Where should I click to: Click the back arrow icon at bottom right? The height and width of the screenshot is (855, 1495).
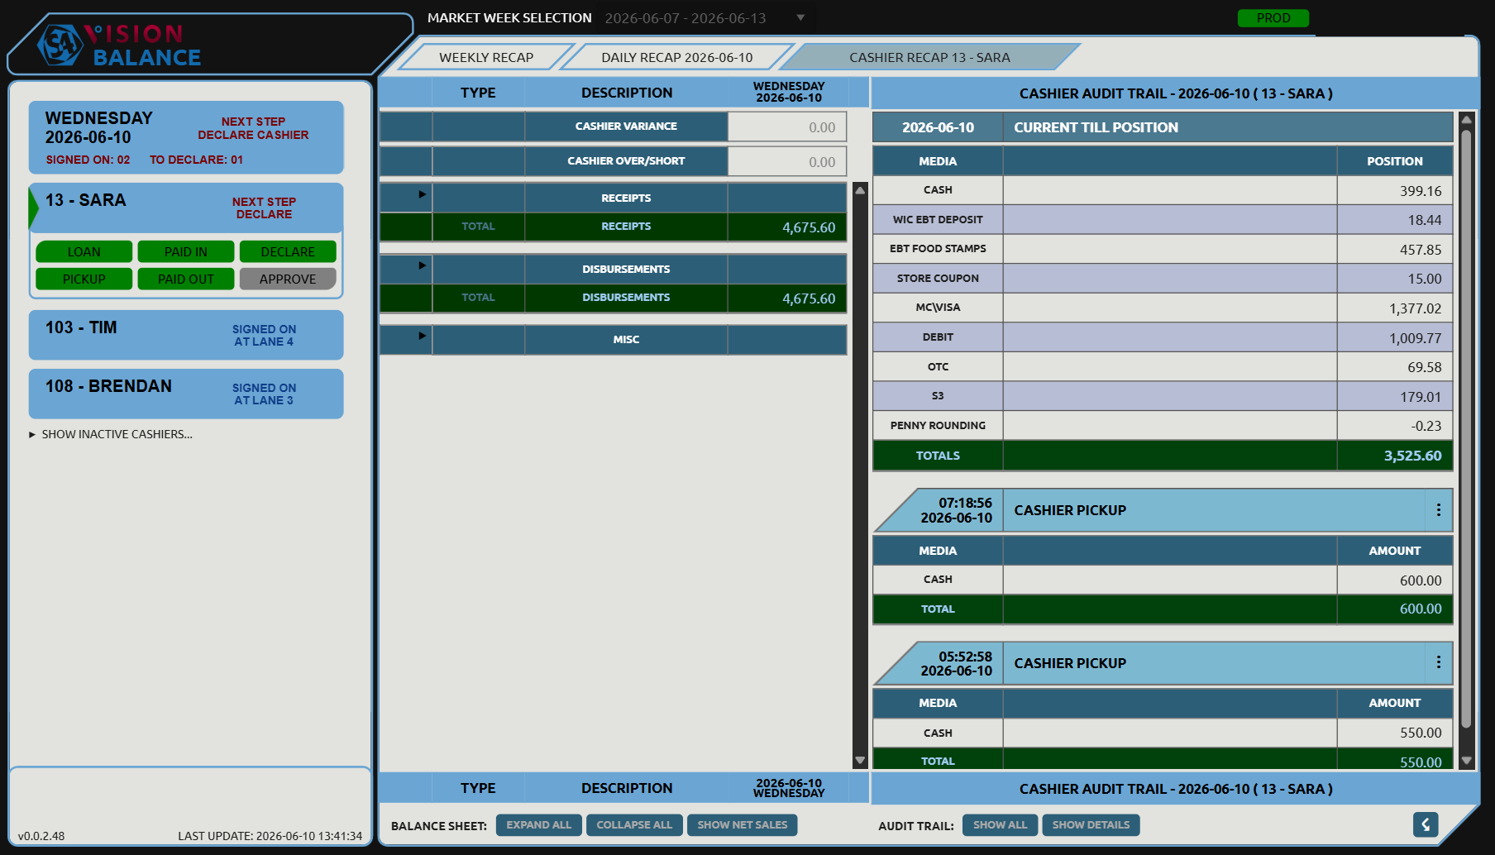pos(1426,824)
